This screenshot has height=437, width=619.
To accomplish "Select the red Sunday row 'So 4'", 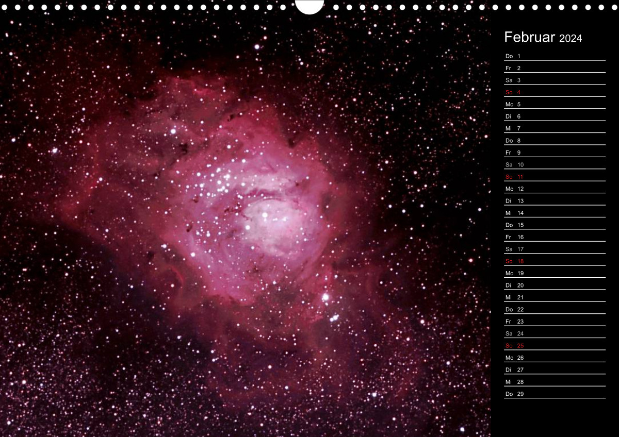I will click(555, 91).
